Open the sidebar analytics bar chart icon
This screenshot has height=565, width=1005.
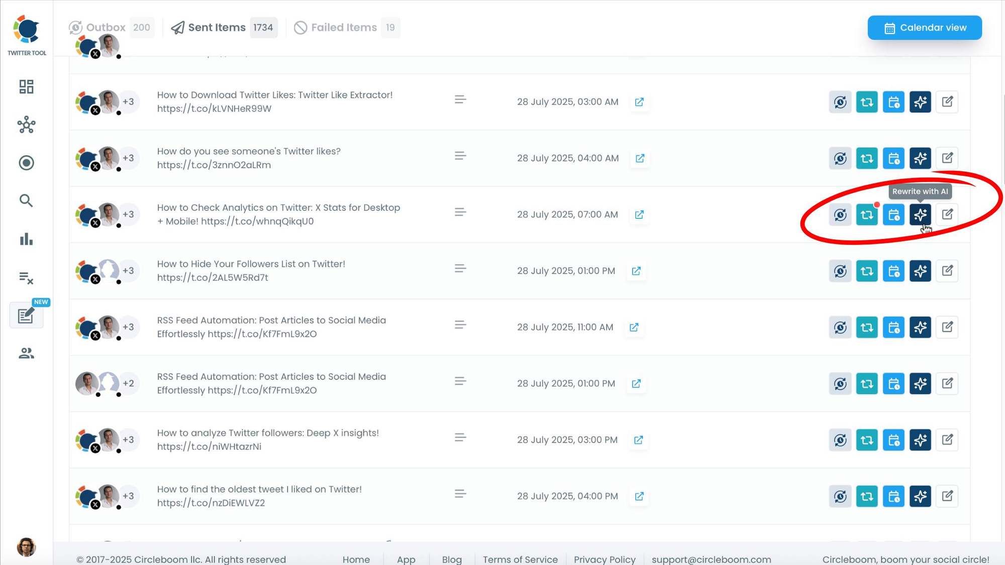[x=26, y=239]
